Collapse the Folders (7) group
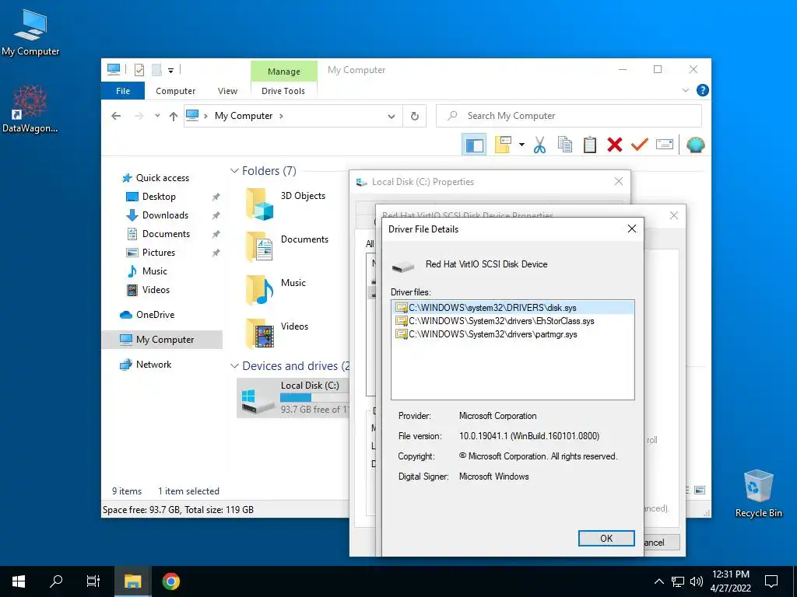797x597 pixels. point(234,171)
